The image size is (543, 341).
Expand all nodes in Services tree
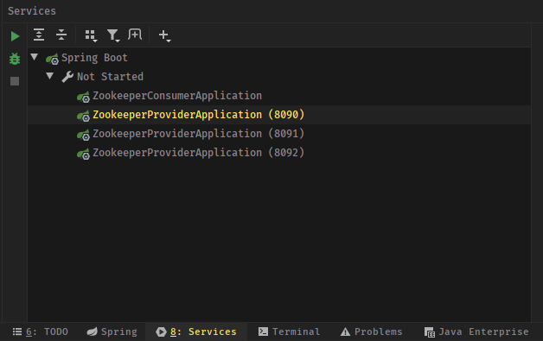39,35
